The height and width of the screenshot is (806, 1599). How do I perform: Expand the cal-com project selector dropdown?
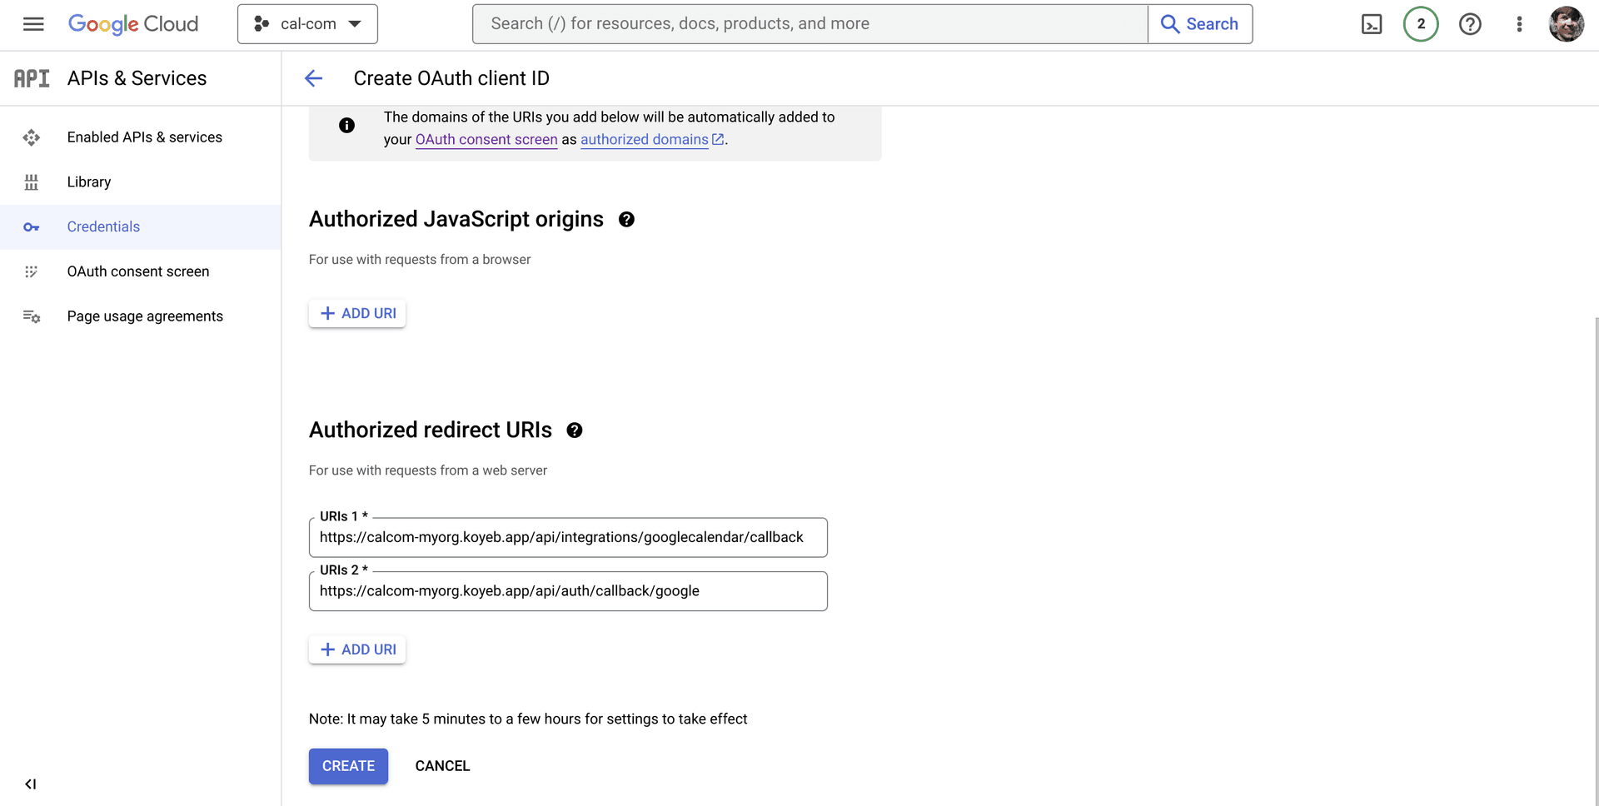(307, 24)
